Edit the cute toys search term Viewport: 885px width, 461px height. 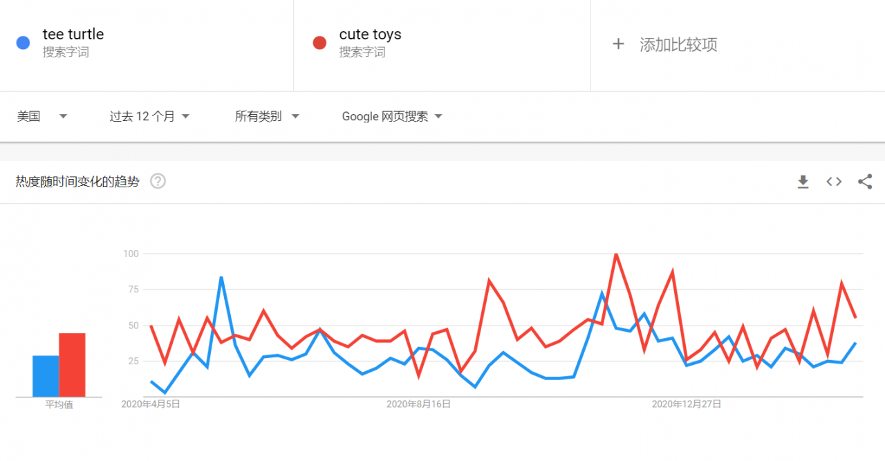point(370,35)
